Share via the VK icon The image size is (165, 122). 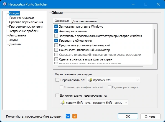68,116
